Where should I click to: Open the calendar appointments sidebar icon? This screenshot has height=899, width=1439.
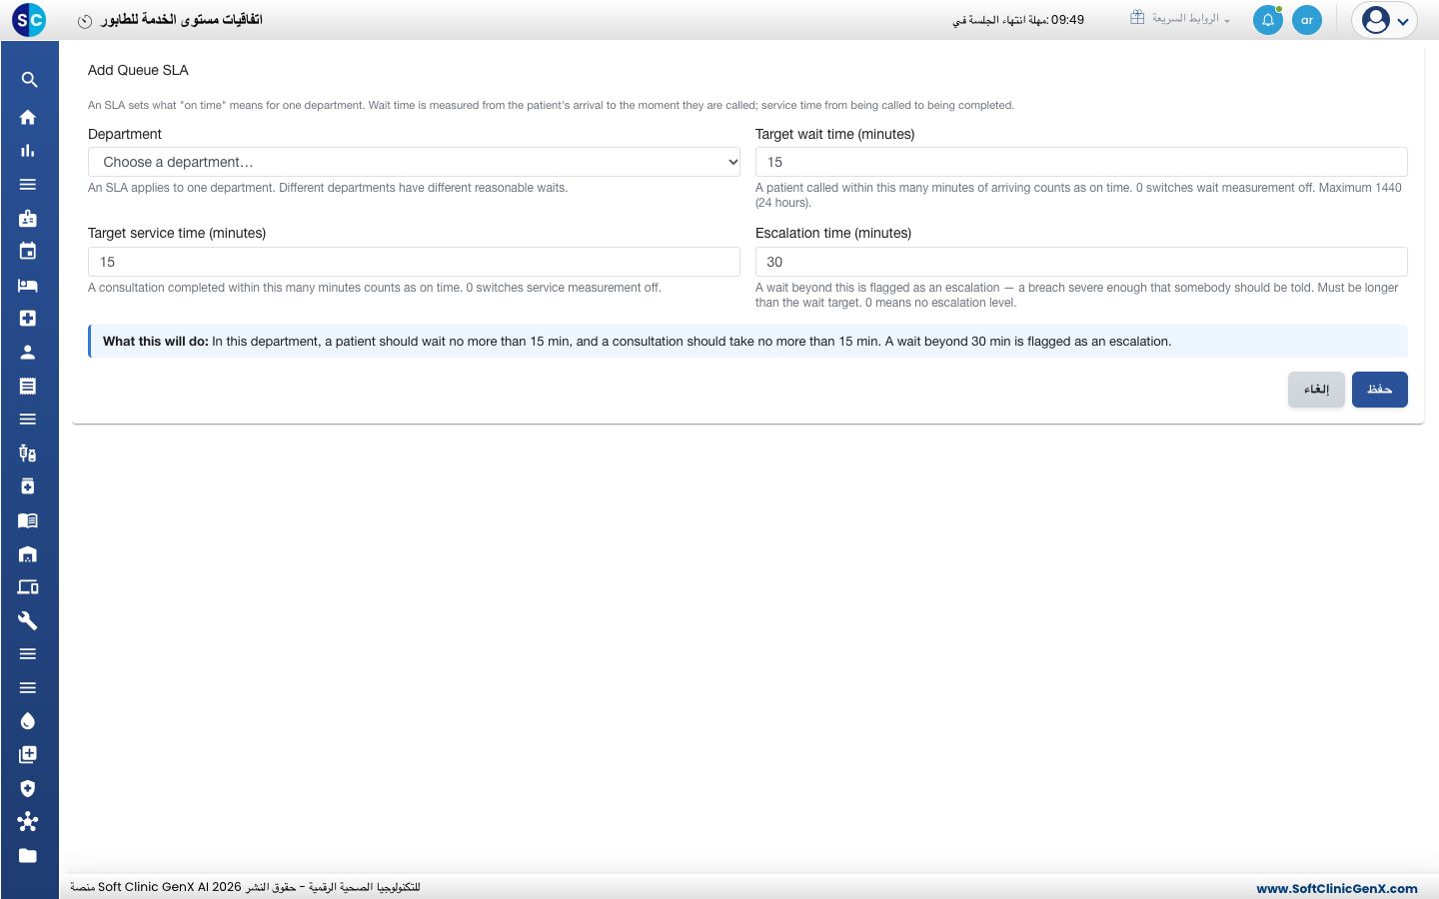pos(28,251)
